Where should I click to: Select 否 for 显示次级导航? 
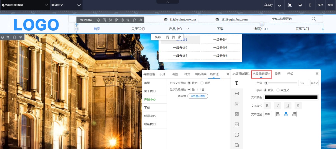click(199, 90)
